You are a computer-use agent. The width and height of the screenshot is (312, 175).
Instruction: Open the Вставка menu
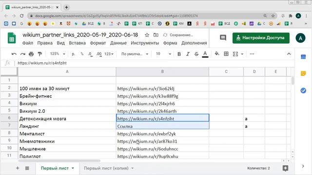[77, 43]
